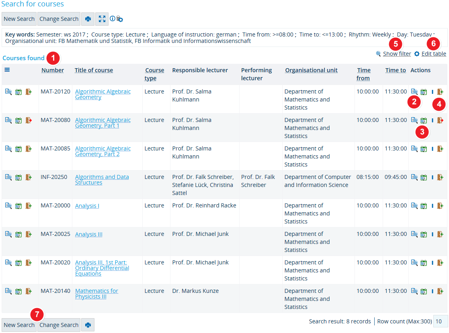Click details icon before number MAT-20120

[x=8, y=92]
